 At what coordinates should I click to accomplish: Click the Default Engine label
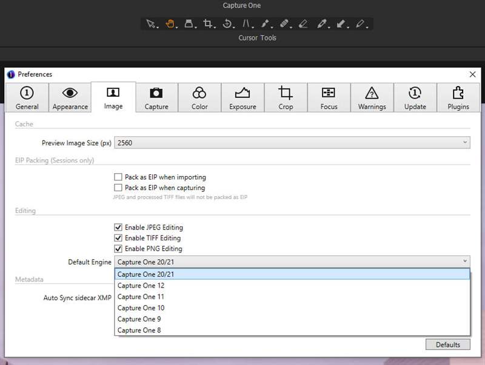[x=90, y=262]
